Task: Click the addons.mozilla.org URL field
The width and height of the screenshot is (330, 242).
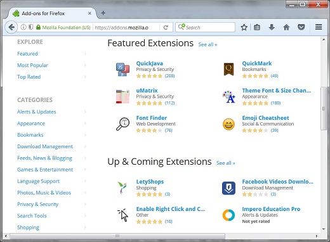Action: click(126, 27)
